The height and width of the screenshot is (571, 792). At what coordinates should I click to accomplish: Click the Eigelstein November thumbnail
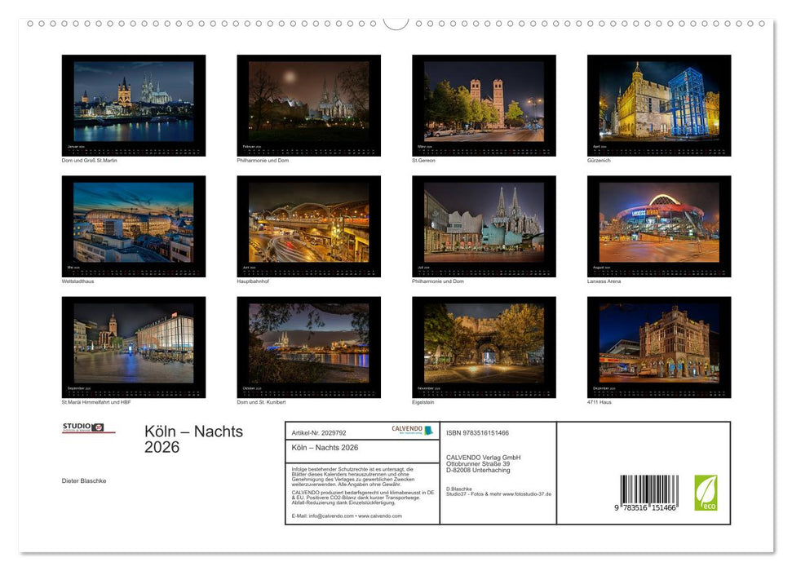tap(483, 346)
